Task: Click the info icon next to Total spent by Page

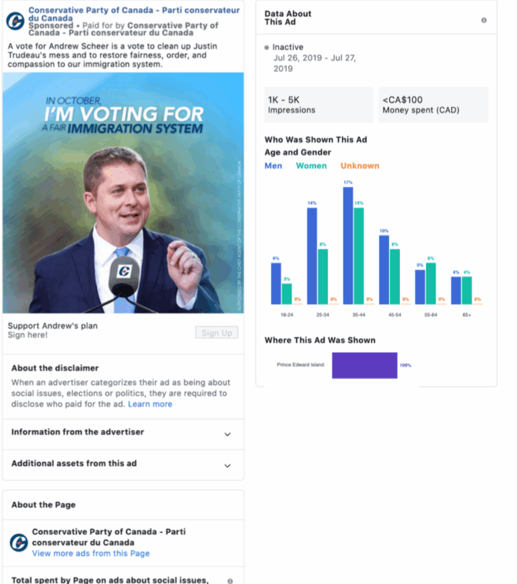Action: click(x=230, y=581)
